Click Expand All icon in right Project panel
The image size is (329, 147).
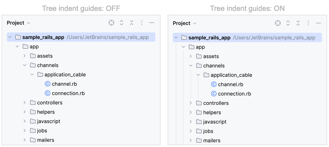point(288,23)
